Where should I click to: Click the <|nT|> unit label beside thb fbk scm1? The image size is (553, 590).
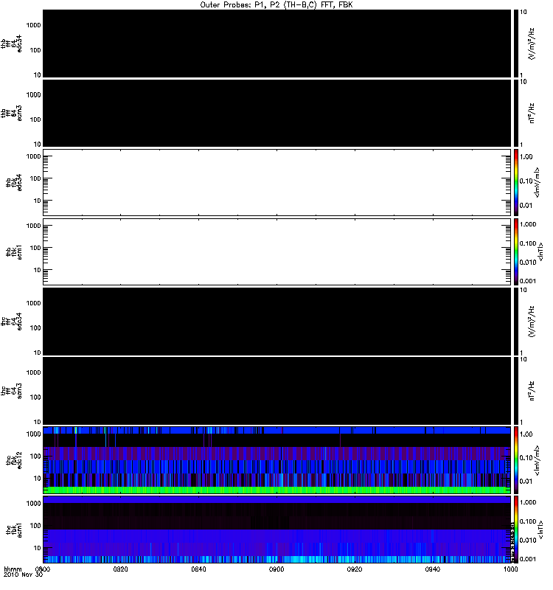pyautogui.click(x=540, y=251)
